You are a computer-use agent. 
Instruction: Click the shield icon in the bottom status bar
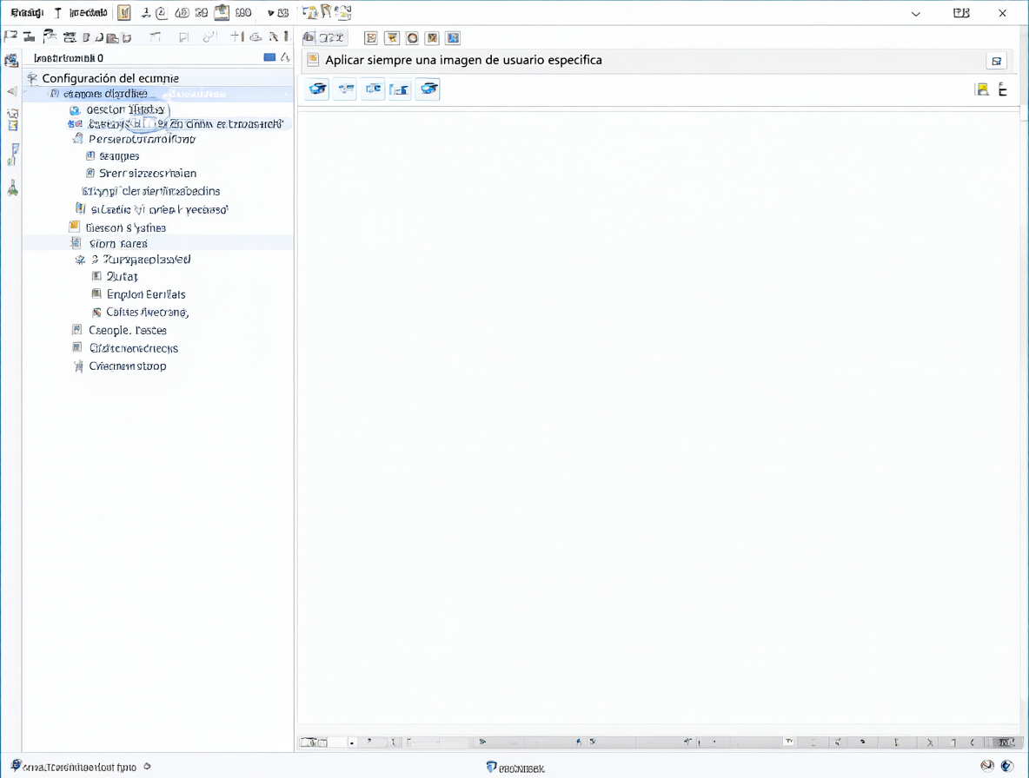coord(491,767)
